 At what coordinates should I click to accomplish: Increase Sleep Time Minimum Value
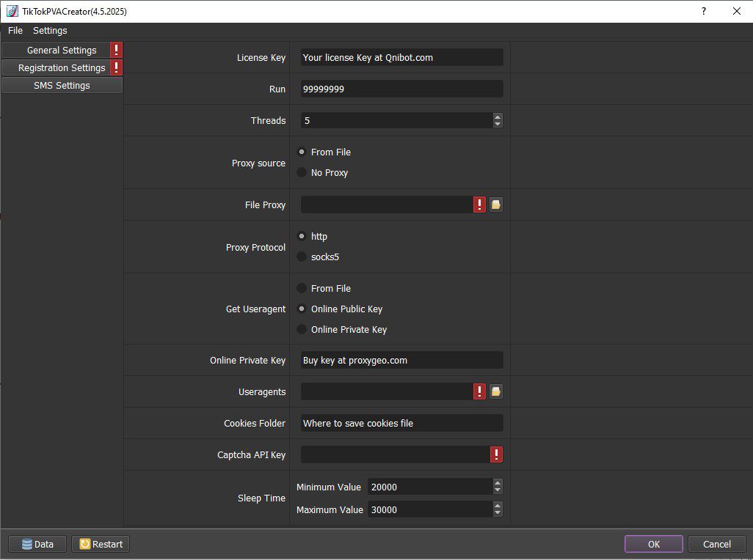(498, 483)
